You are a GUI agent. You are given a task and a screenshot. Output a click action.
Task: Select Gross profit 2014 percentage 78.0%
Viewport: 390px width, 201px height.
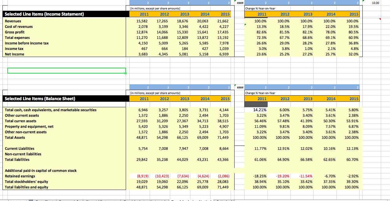[x=330, y=32]
